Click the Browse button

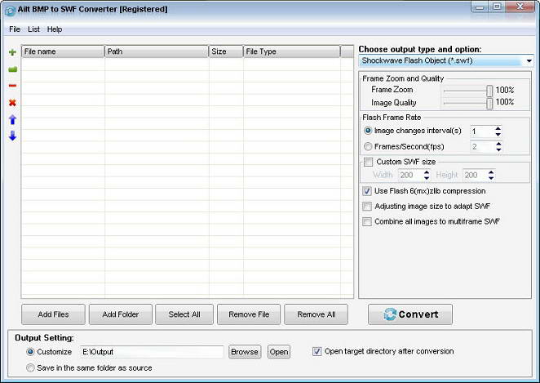coord(245,352)
